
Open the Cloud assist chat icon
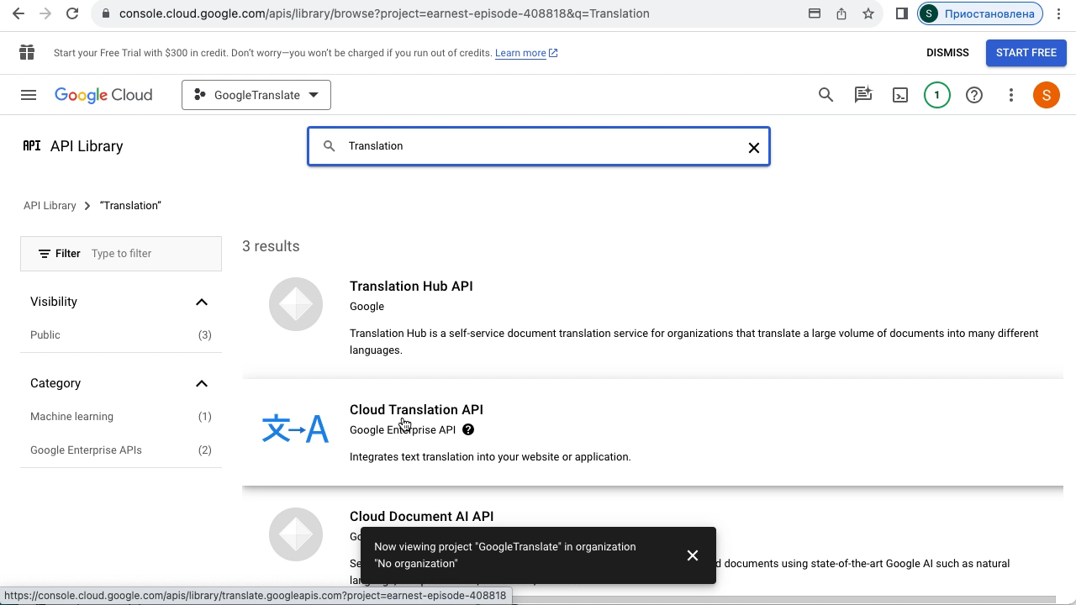click(x=863, y=95)
